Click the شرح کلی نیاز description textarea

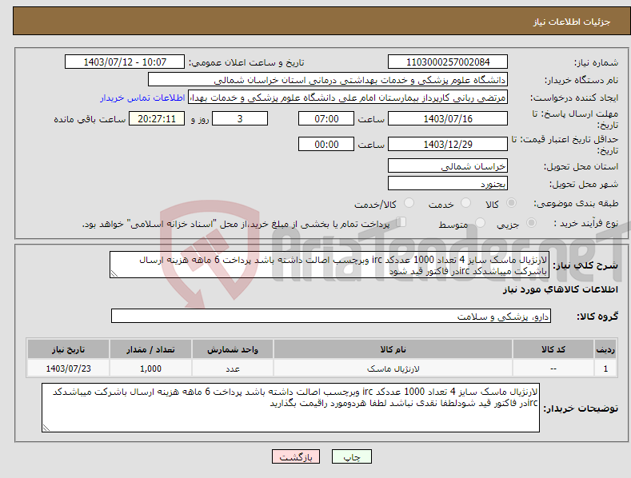pos(329,265)
